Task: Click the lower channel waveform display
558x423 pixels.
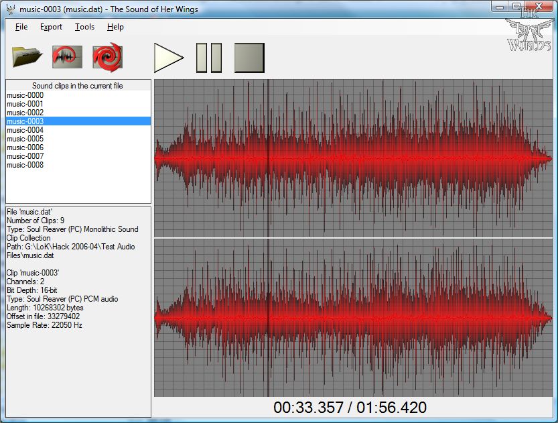Action: (354, 318)
